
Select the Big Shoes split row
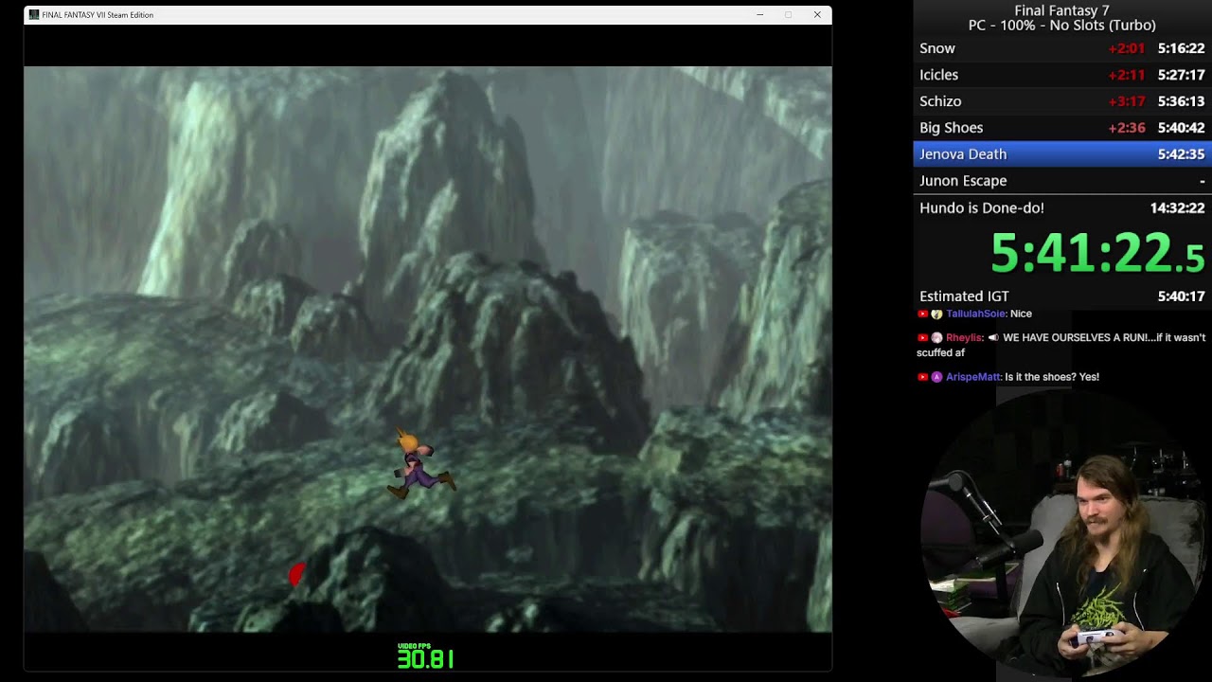point(1062,128)
